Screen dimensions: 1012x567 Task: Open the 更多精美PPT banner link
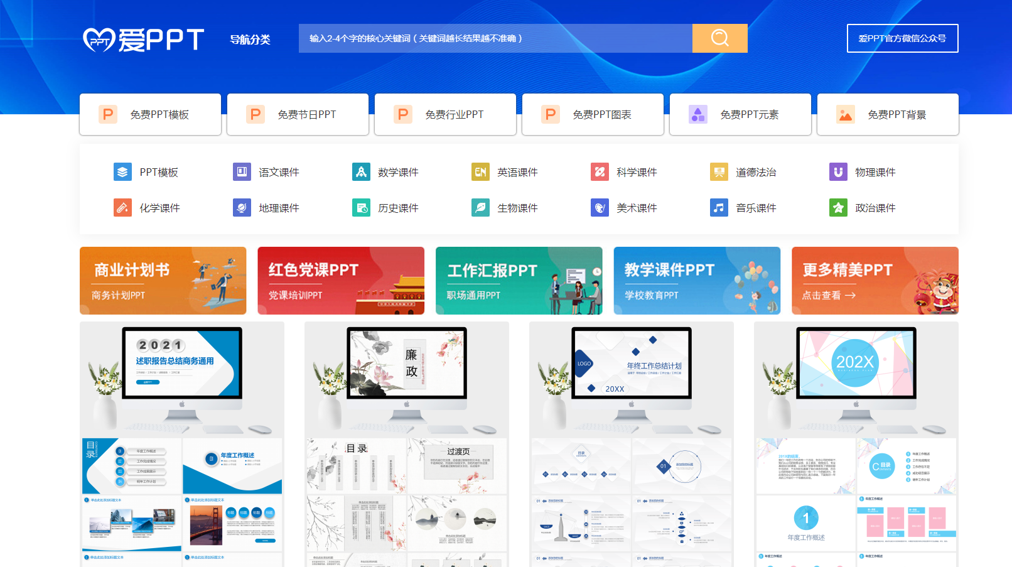[875, 280]
